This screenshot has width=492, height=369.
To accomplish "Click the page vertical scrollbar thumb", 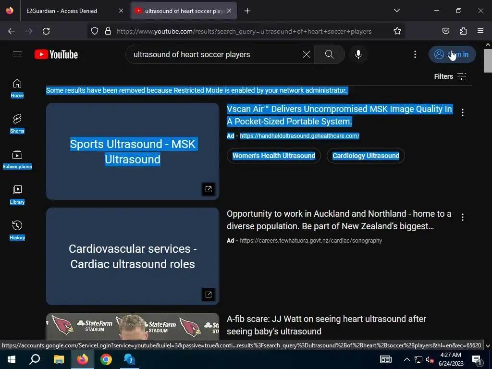I will (488, 61).
